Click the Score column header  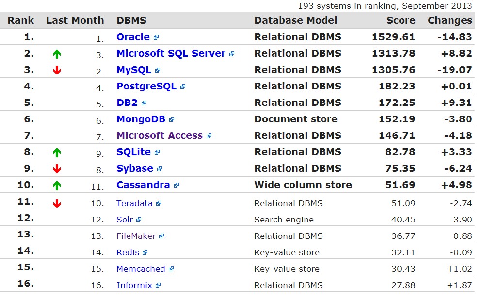click(x=401, y=20)
